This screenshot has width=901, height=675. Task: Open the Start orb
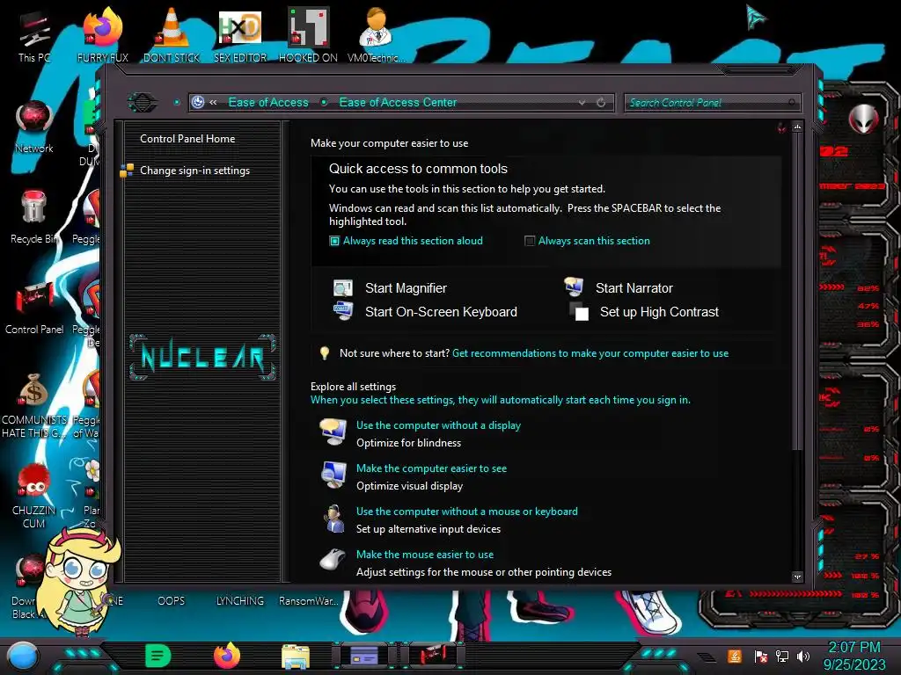pyautogui.click(x=22, y=656)
